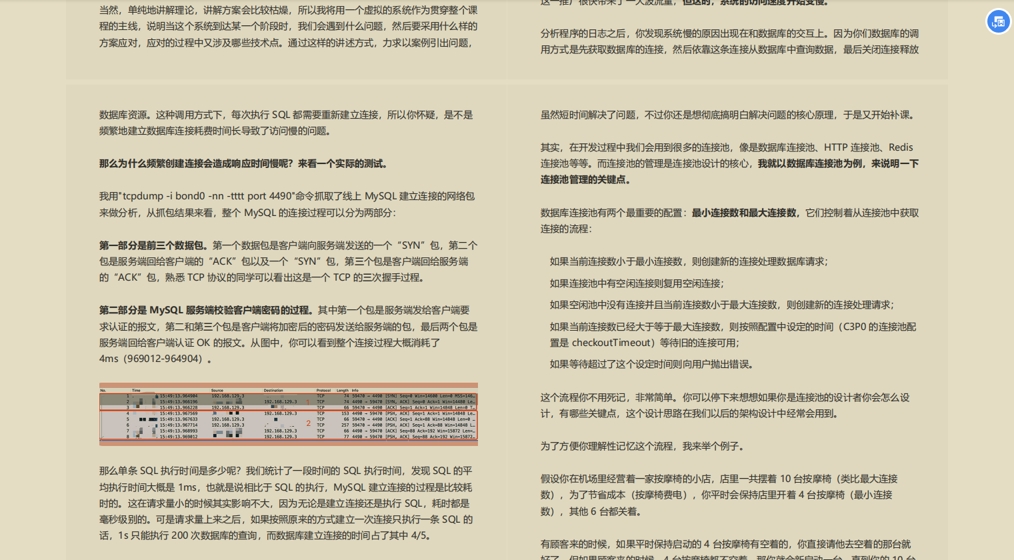Image resolution: width=1014 pixels, height=560 pixels.
Task: Click the bold heading "那么为什么频繁创建连接会造成响应时间慢呢？"
Action: click(199, 163)
